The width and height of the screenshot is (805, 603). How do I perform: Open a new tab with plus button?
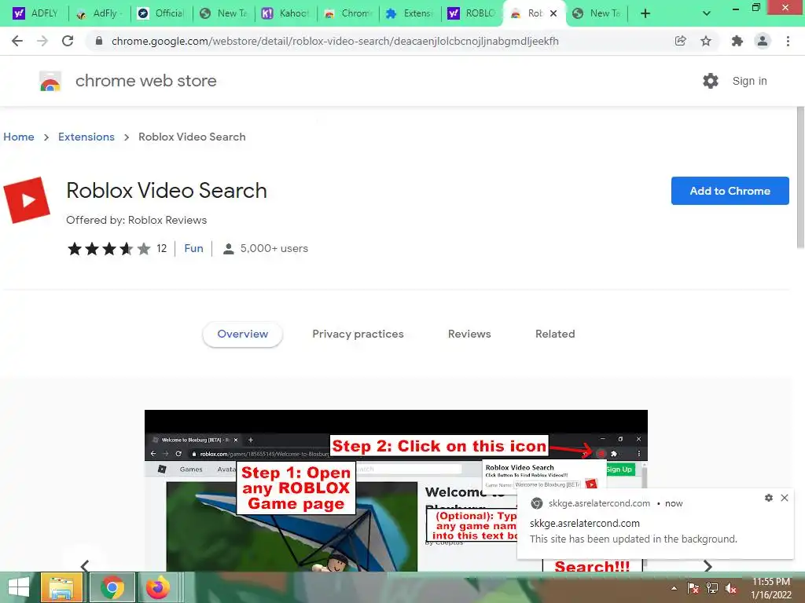[x=645, y=13]
